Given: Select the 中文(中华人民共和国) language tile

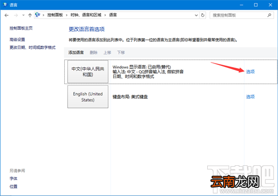Looking at the screenshot, I should [x=88, y=72].
